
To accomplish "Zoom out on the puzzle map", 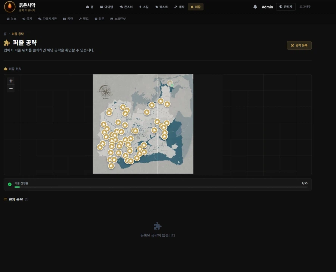I will [11, 89].
